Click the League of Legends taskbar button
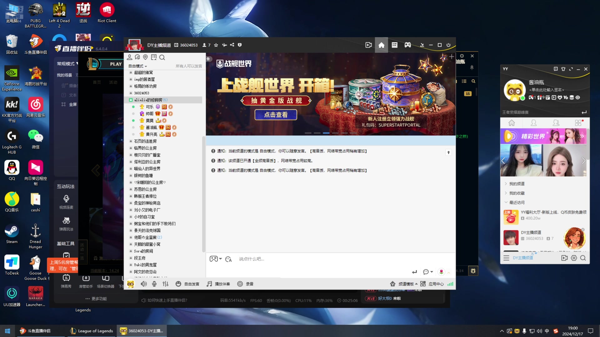This screenshot has height=337, width=600. pyautogui.click(x=91, y=331)
